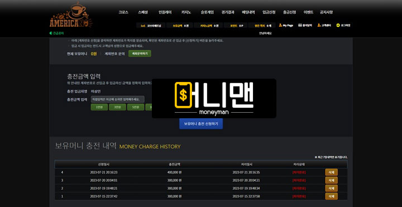Select the 1만원 quick amount button
The height and width of the screenshot is (207, 402).
click(x=99, y=107)
